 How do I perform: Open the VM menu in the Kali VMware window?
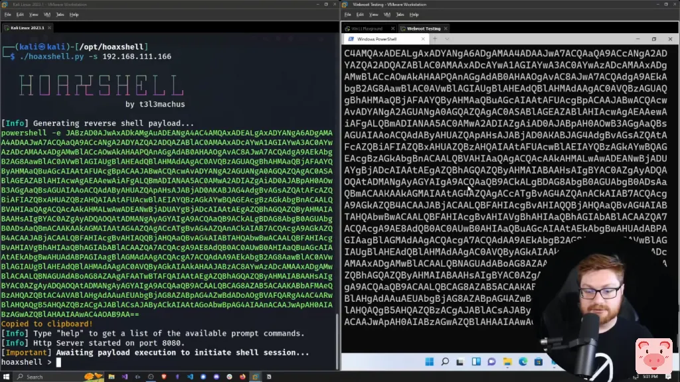tap(47, 15)
